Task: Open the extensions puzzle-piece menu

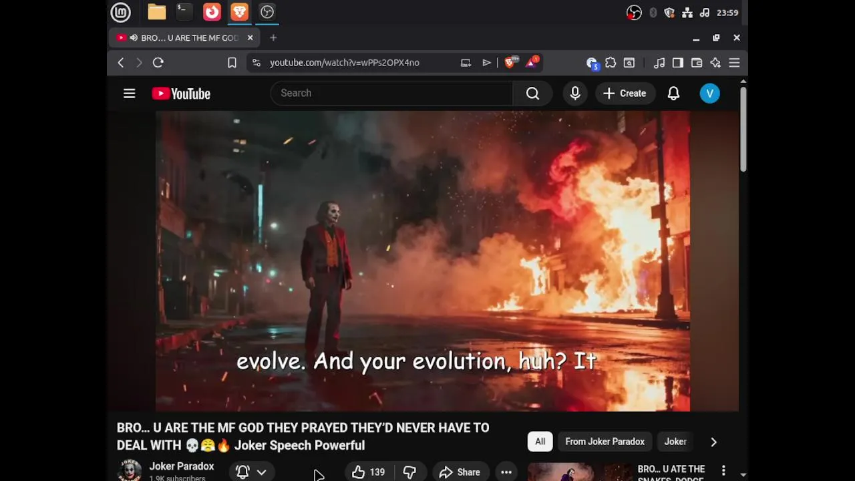Action: point(611,63)
